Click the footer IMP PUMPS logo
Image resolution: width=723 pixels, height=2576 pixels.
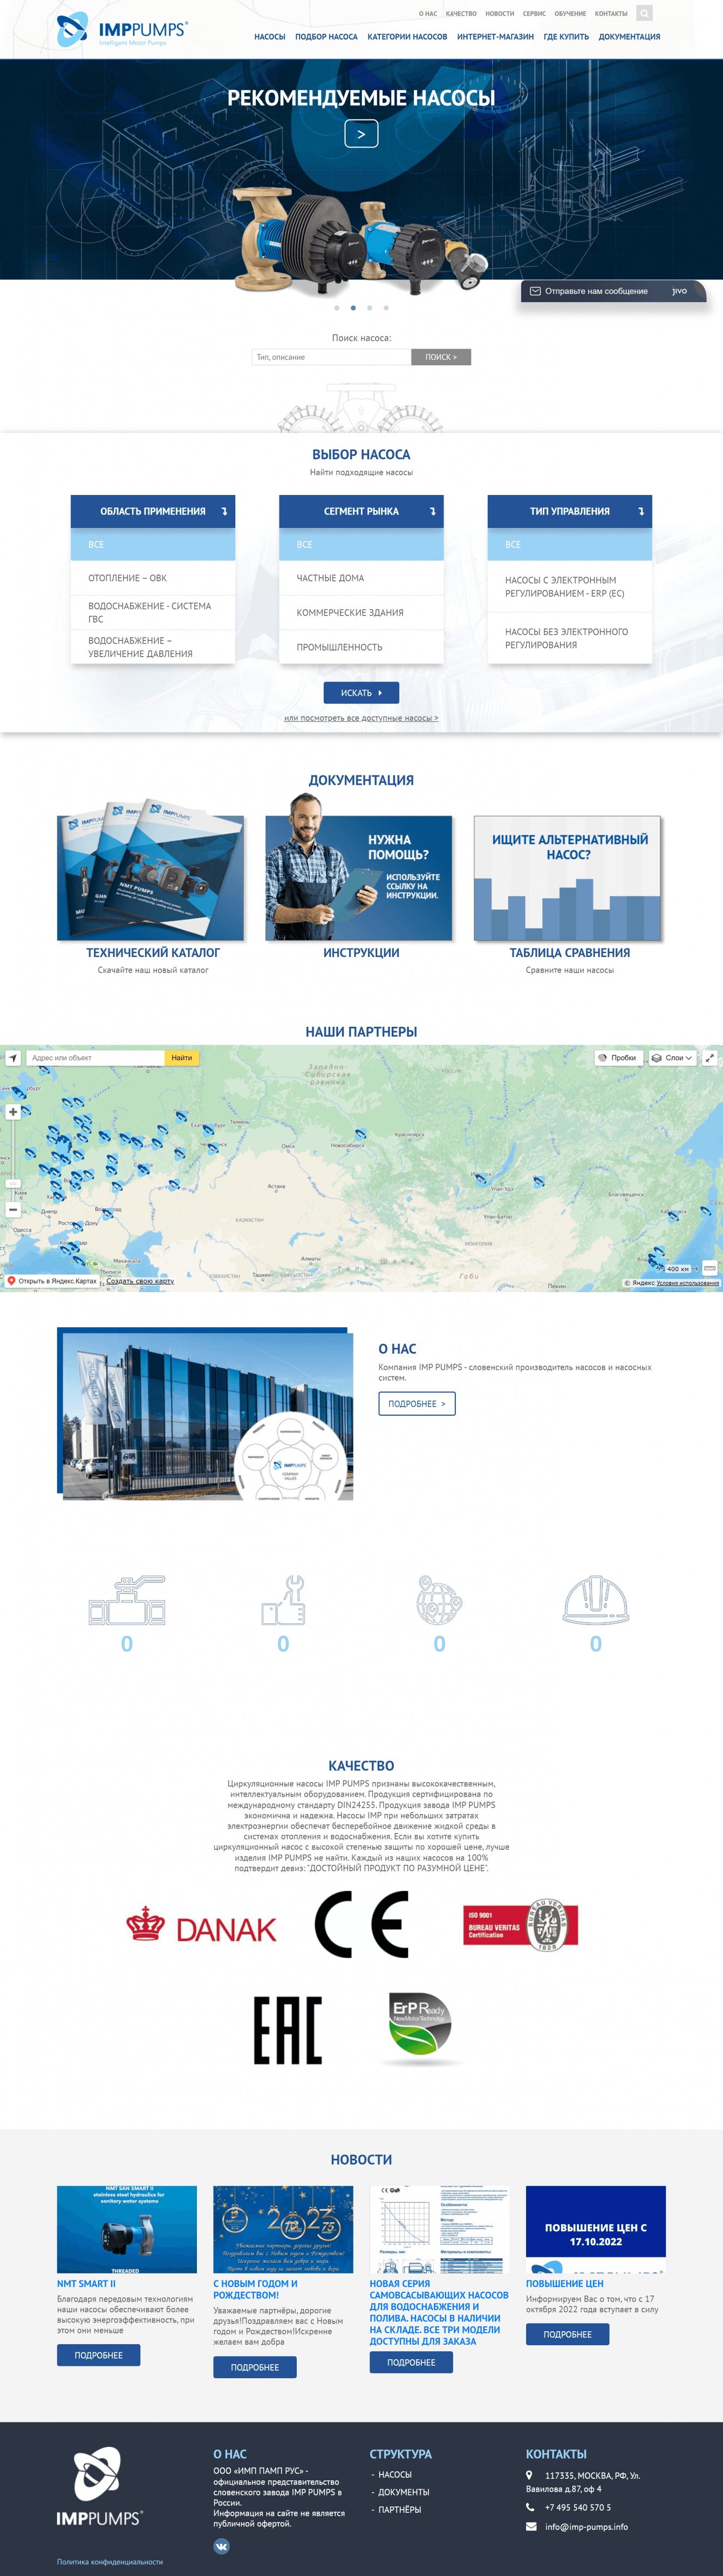coord(99,2485)
